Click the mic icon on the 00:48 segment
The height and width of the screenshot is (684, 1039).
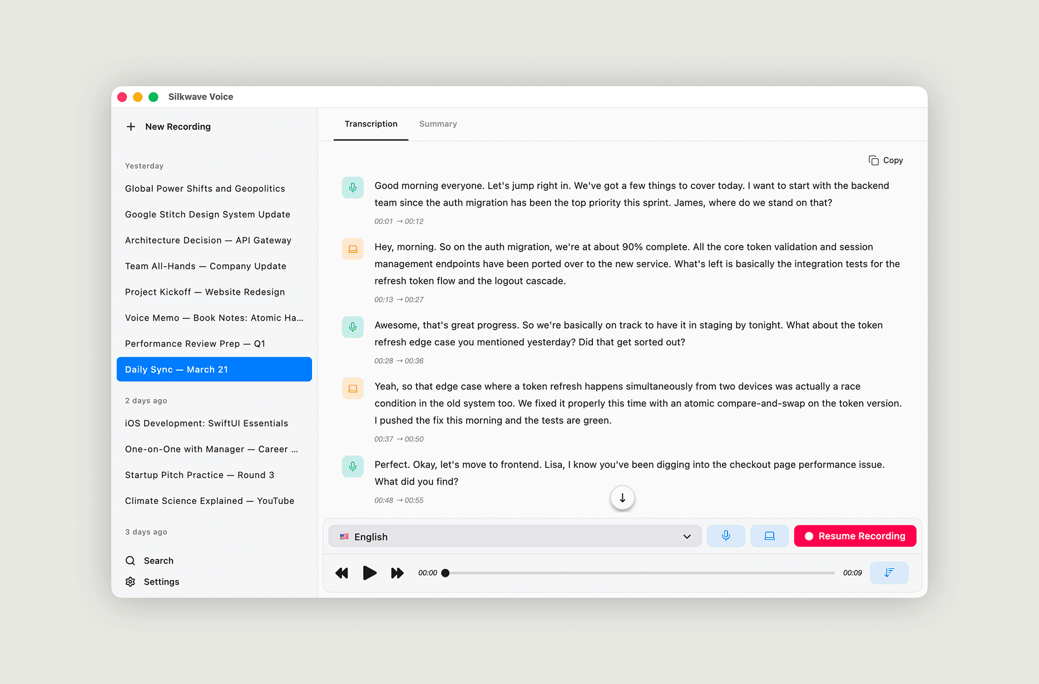point(353,467)
